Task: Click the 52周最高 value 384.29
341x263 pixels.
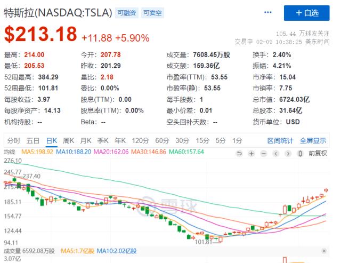Action: pos(48,77)
